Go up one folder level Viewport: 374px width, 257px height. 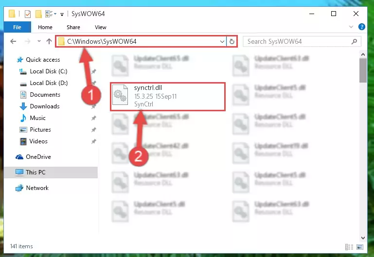click(49, 41)
